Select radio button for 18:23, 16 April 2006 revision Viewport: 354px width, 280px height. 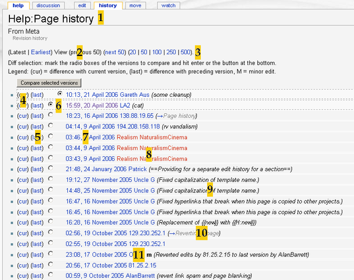tap(51, 116)
